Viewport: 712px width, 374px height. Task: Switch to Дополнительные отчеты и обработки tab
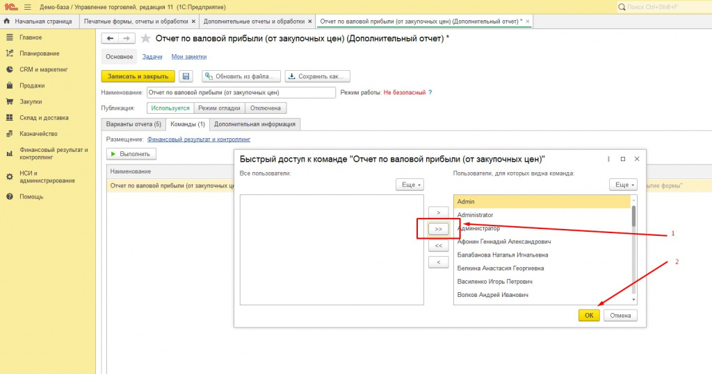point(254,22)
